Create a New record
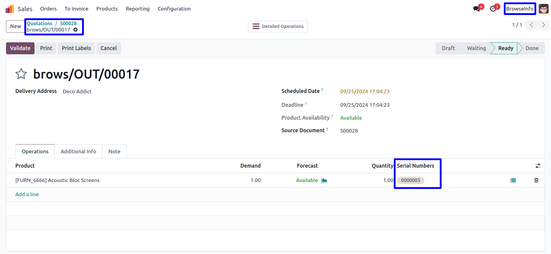The image size is (551, 254). tap(16, 26)
